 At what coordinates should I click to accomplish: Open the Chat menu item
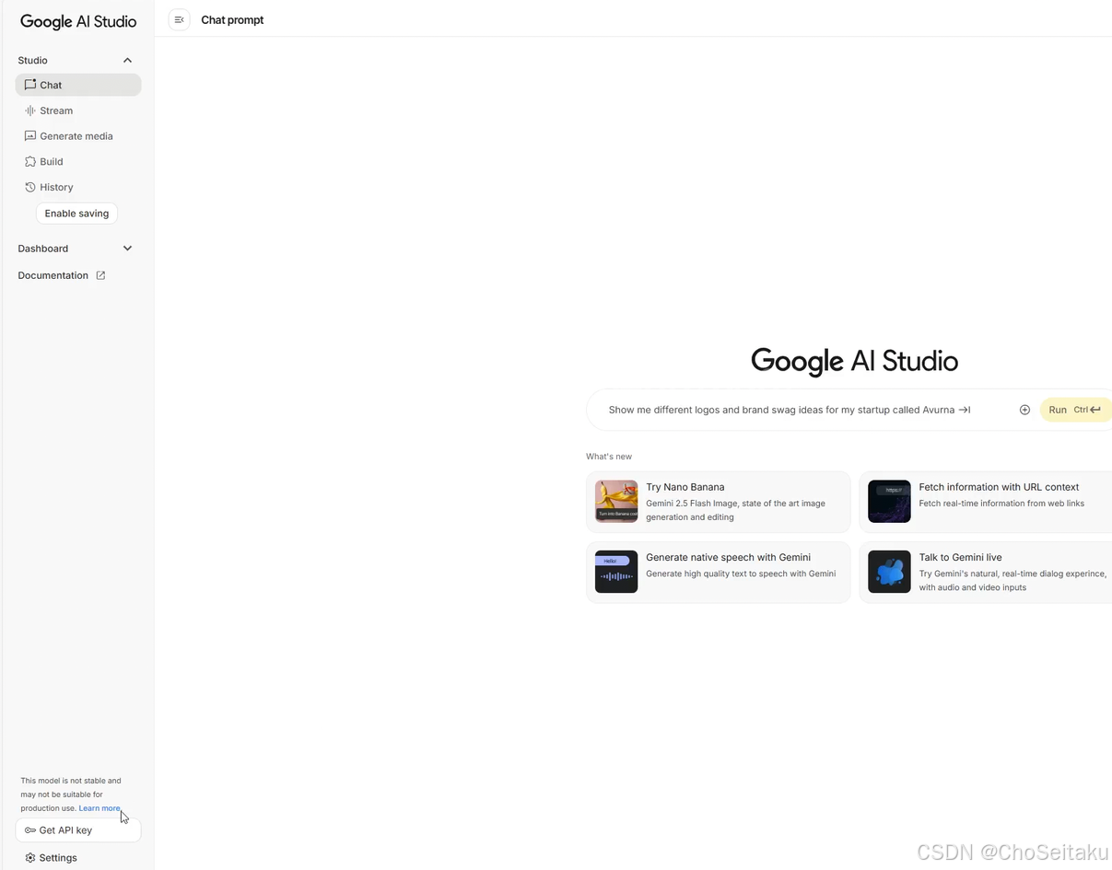(78, 85)
